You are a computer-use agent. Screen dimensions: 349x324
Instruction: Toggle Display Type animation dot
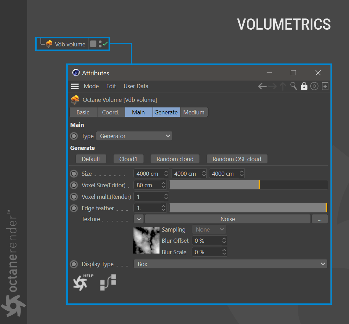pyautogui.click(x=74, y=264)
